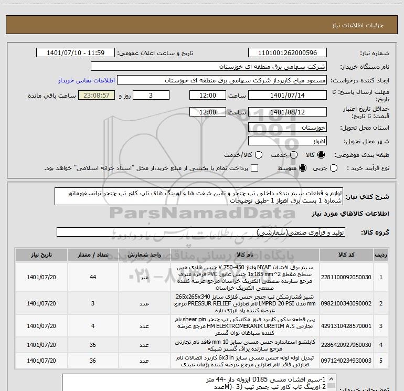This screenshot has height=391, width=404.
Task: Toggle Islamic treasury bonds payment checkbox
Action: (x=254, y=168)
